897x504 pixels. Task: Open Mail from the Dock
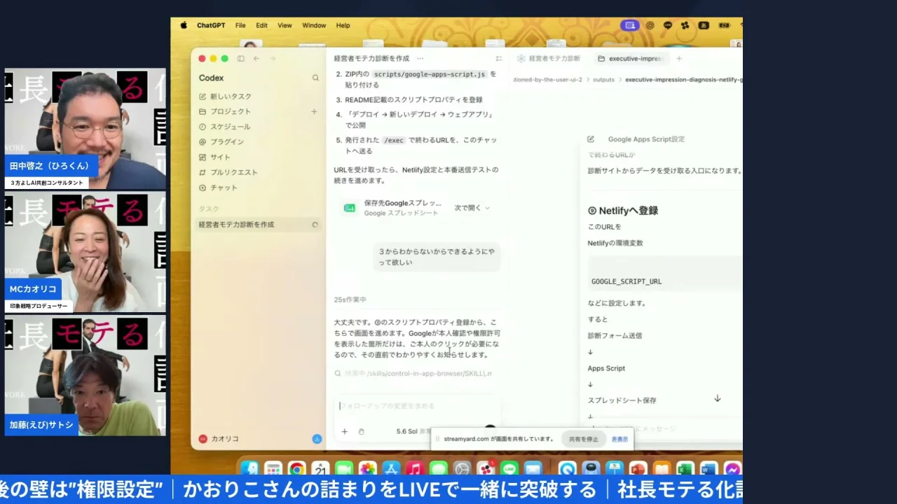coord(533,469)
